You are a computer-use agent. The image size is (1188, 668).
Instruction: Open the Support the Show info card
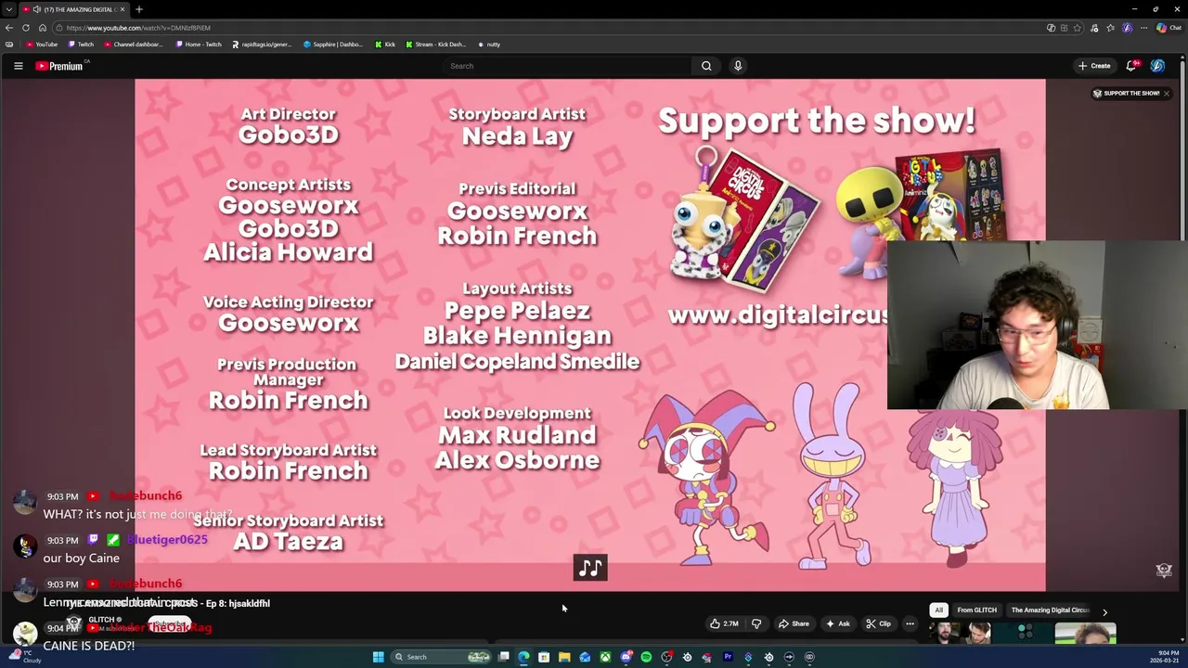point(1126,94)
